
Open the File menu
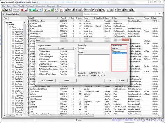(x=4, y=6)
